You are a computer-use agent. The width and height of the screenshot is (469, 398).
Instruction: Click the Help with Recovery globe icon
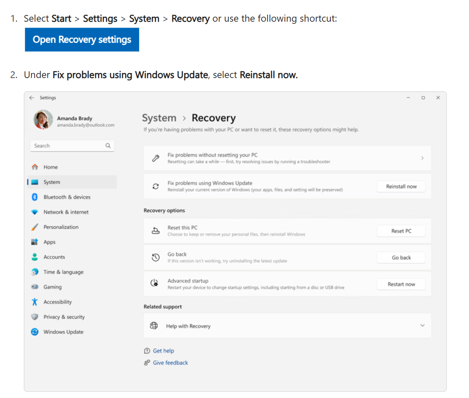(x=154, y=326)
